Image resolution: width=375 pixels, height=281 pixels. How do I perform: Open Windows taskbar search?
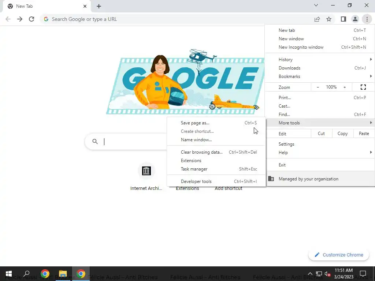coord(26,274)
